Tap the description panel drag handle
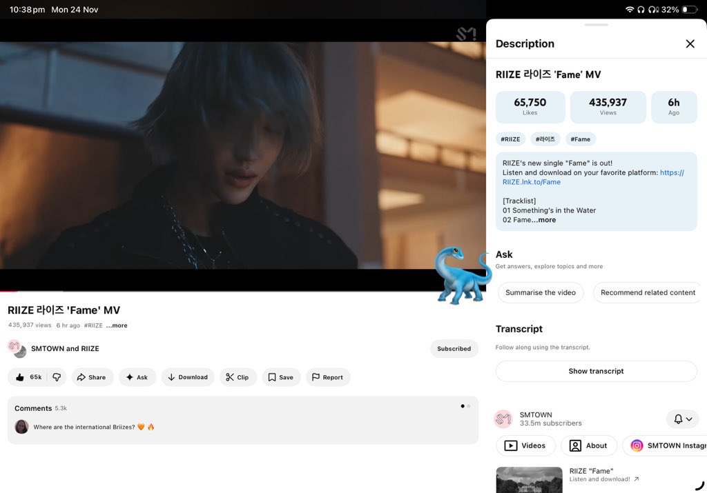This screenshot has width=707, height=493. click(596, 25)
